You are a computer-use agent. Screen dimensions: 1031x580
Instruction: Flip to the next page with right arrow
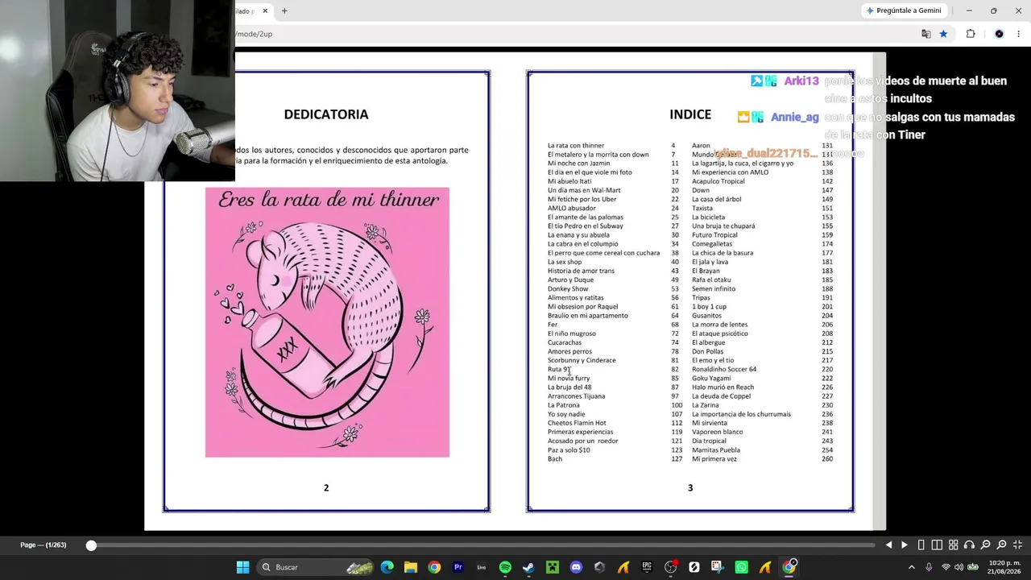coord(904,545)
